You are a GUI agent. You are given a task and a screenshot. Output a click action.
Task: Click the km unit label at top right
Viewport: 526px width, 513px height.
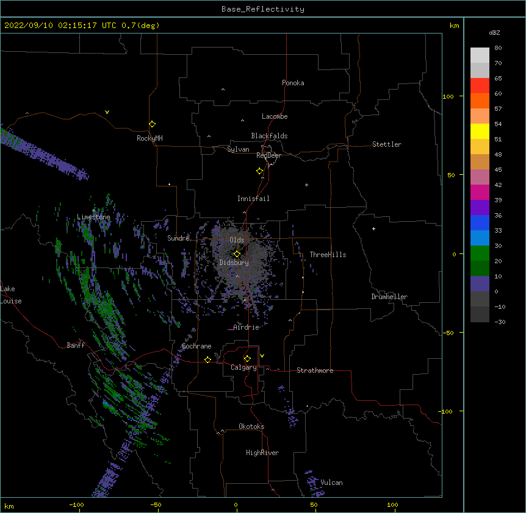(455, 26)
